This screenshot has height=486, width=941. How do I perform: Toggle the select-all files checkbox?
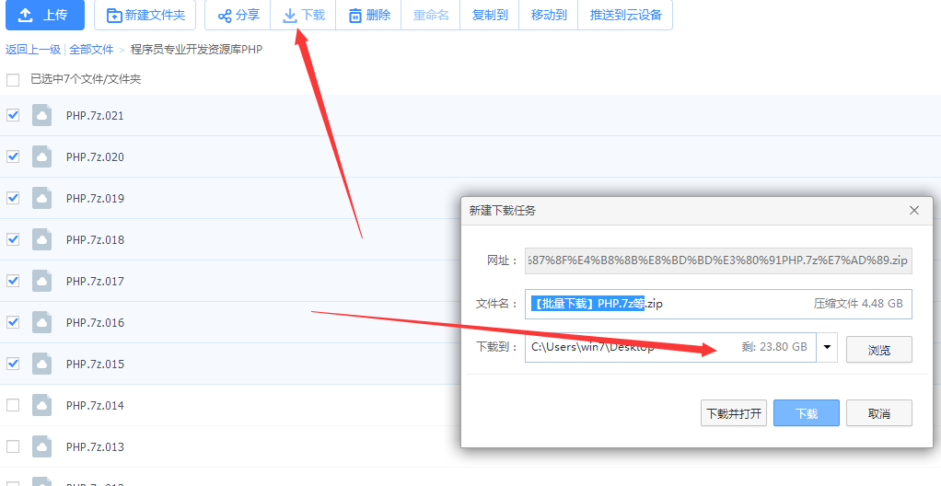click(13, 80)
